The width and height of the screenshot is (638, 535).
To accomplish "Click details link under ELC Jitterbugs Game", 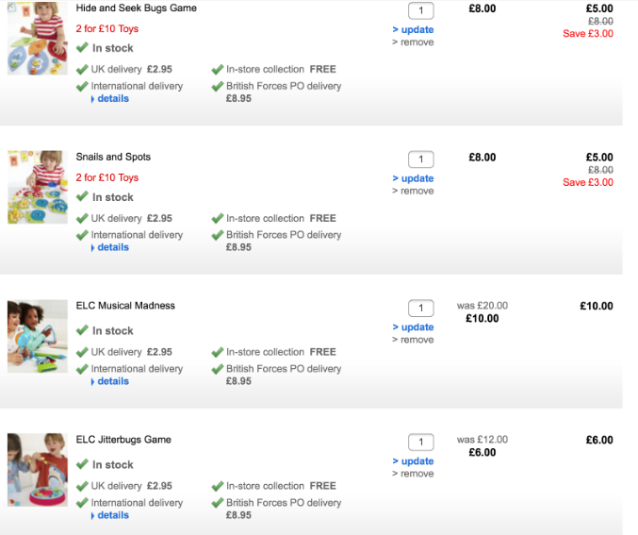I will (x=112, y=516).
